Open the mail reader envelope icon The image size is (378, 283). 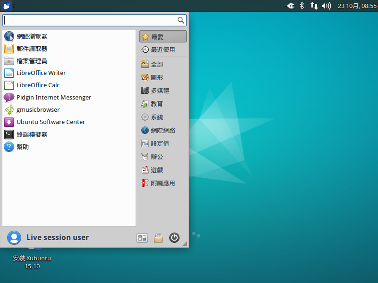(9, 49)
